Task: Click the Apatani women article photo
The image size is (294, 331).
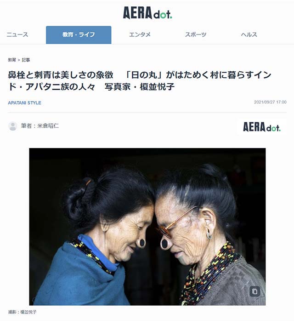Action: 147,227
